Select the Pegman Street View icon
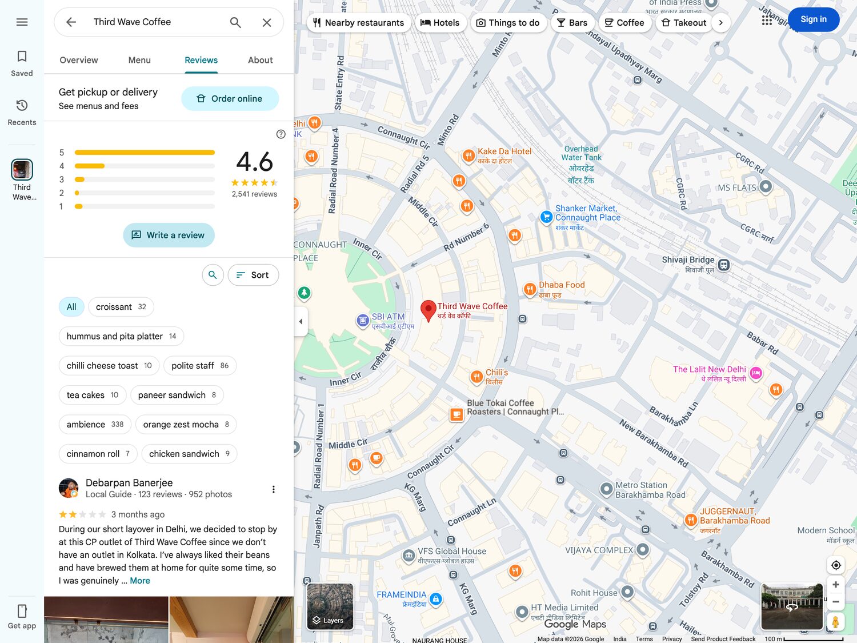 [x=836, y=621]
